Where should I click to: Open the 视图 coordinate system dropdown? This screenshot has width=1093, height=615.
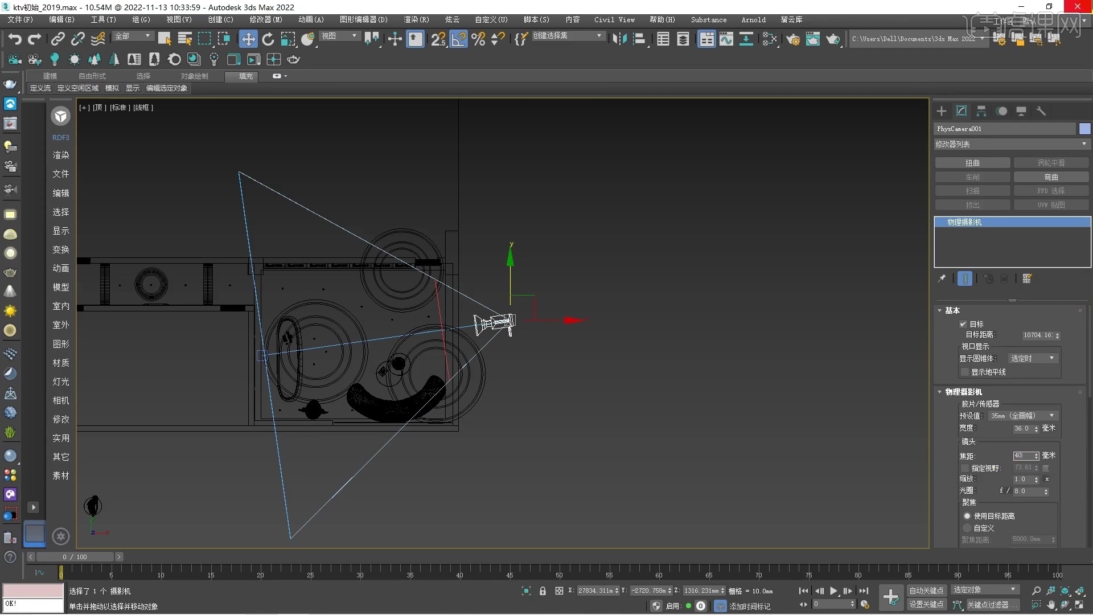339,36
